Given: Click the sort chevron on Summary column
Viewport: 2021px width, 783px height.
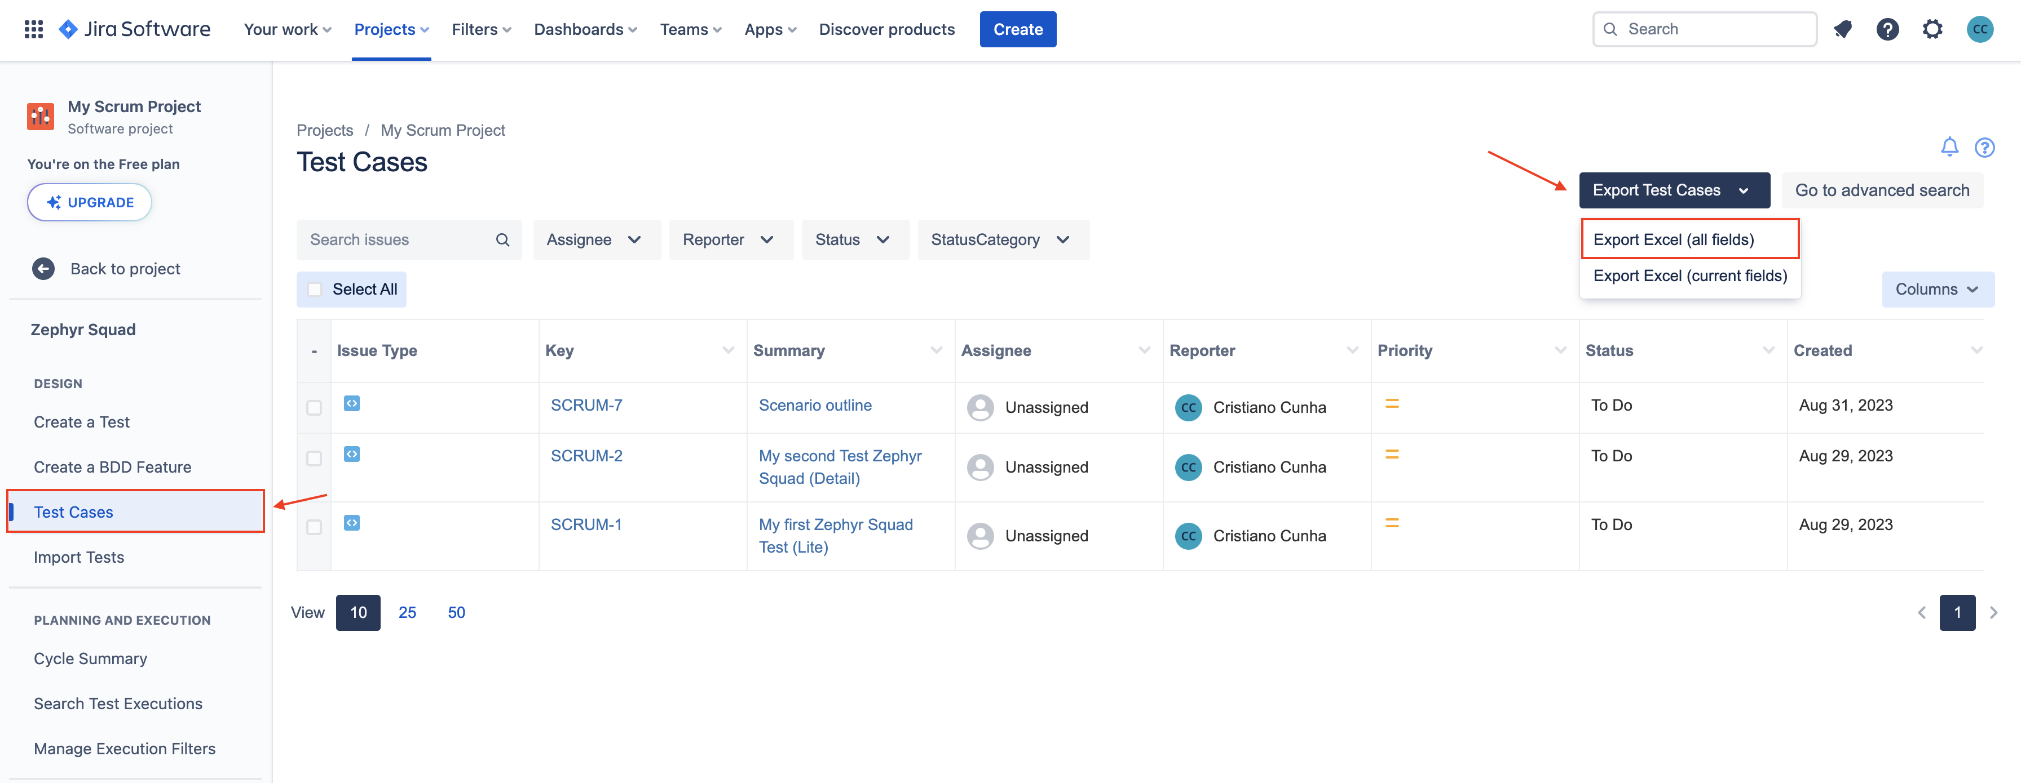Looking at the screenshot, I should (x=936, y=350).
